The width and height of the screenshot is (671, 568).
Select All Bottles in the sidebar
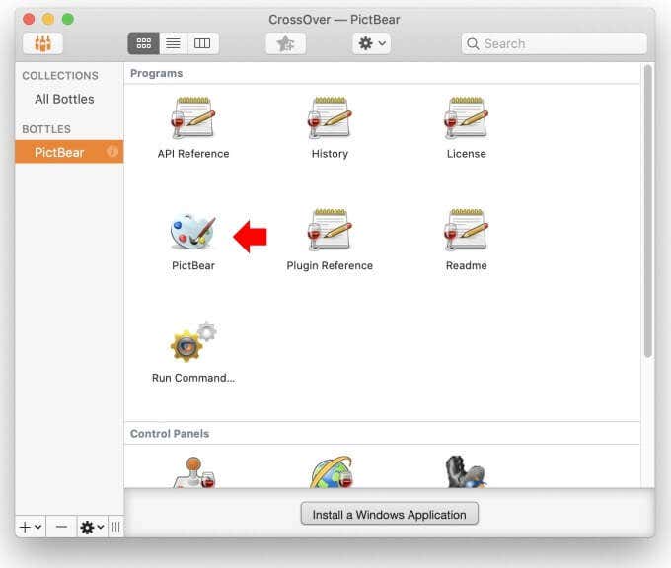pyautogui.click(x=64, y=100)
